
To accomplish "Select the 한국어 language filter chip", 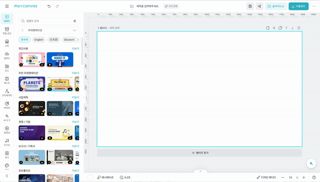I will (25, 40).
